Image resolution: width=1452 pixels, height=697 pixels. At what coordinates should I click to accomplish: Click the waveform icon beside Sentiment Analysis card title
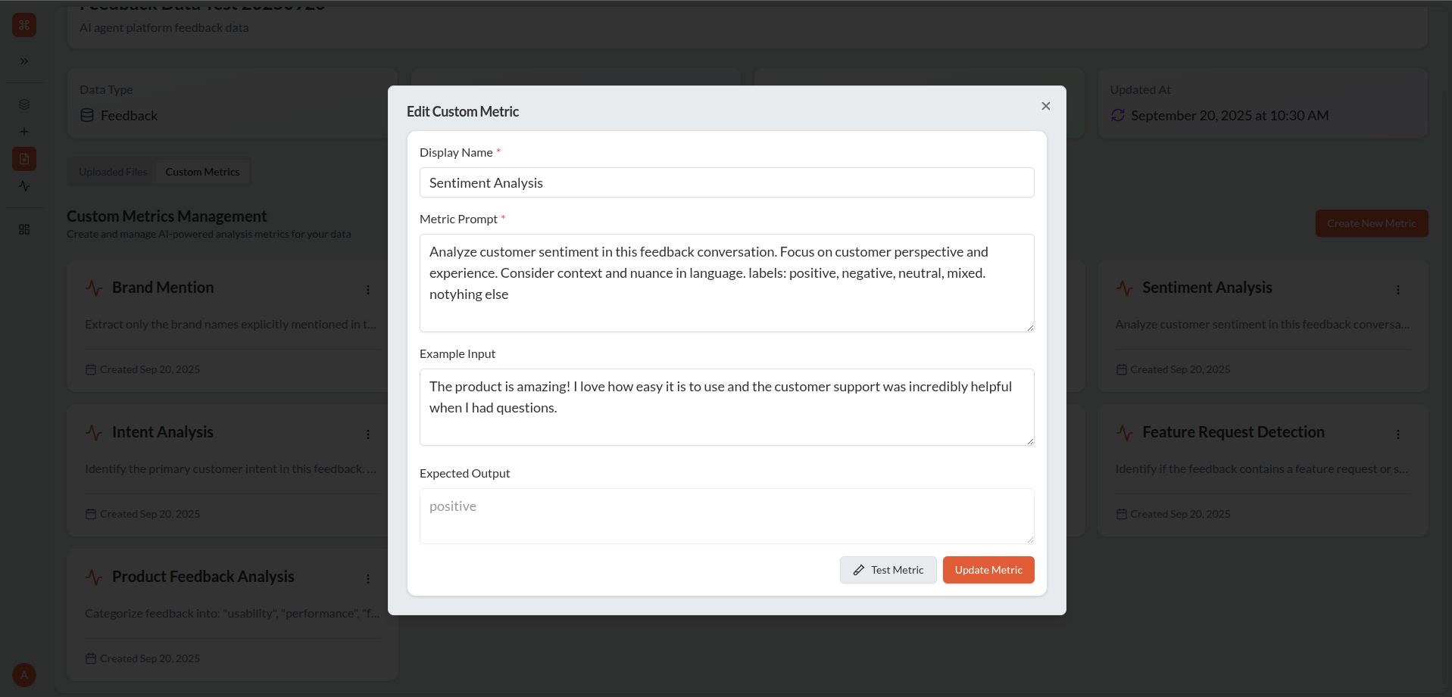[1124, 288]
